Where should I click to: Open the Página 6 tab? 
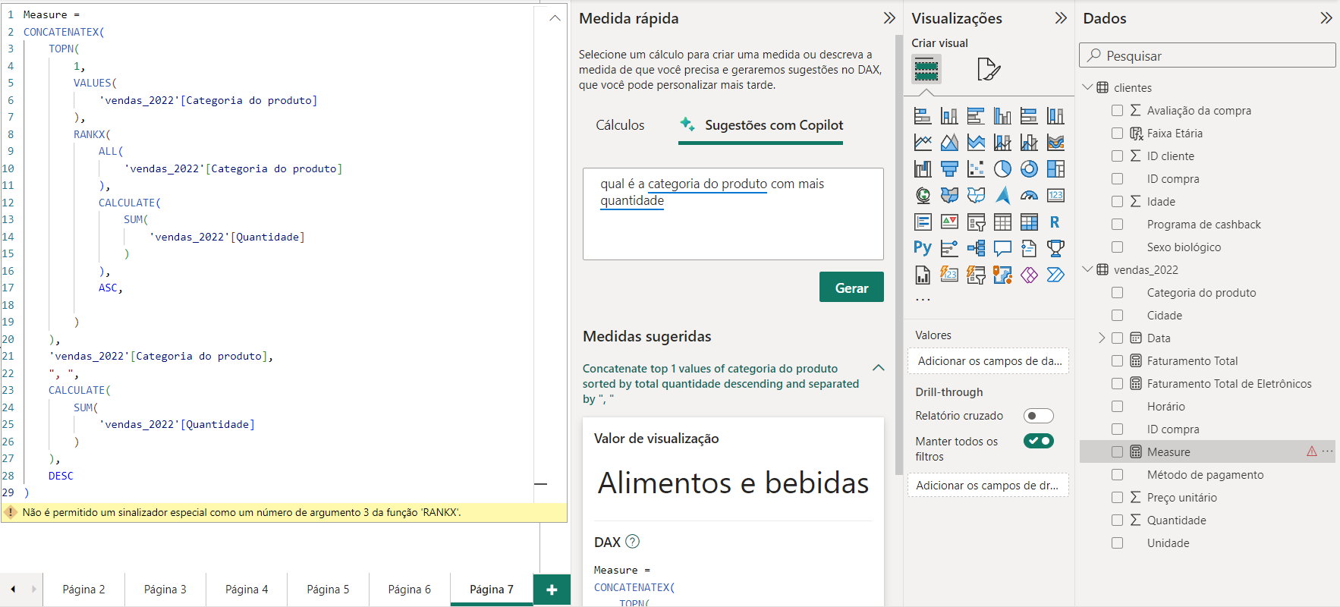click(409, 590)
